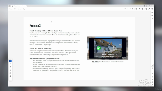Open more quick tools ellipsis
The height and width of the screenshot is (91, 162).
pyautogui.click(x=10, y=79)
